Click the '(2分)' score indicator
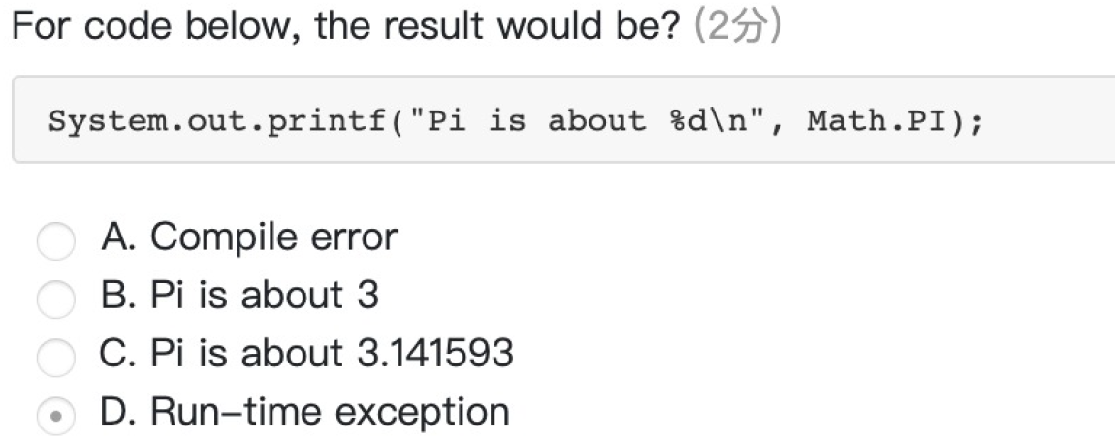The height and width of the screenshot is (442, 1115). click(737, 26)
